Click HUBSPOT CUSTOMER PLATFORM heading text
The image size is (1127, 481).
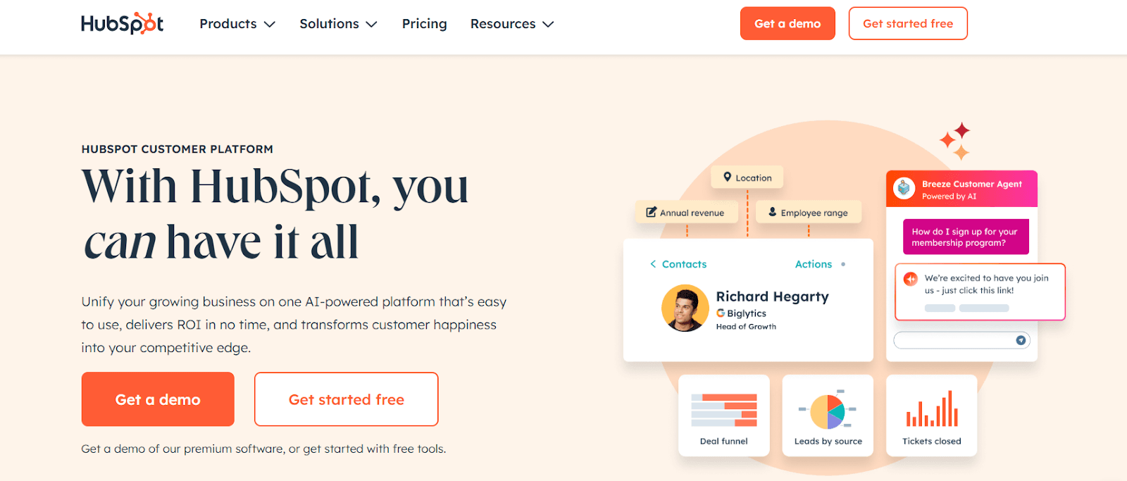[178, 149]
